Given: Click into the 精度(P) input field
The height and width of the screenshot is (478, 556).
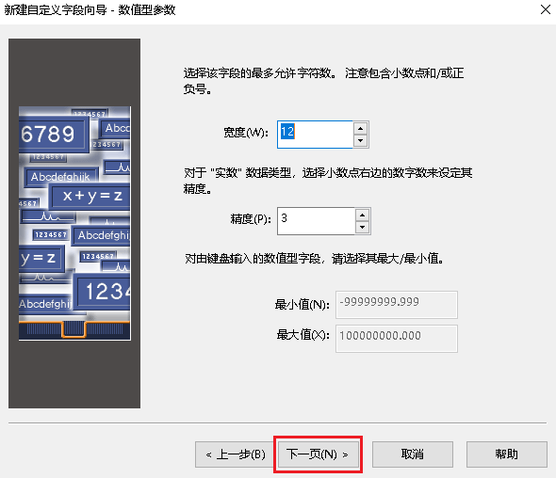Looking at the screenshot, I should 316,221.
